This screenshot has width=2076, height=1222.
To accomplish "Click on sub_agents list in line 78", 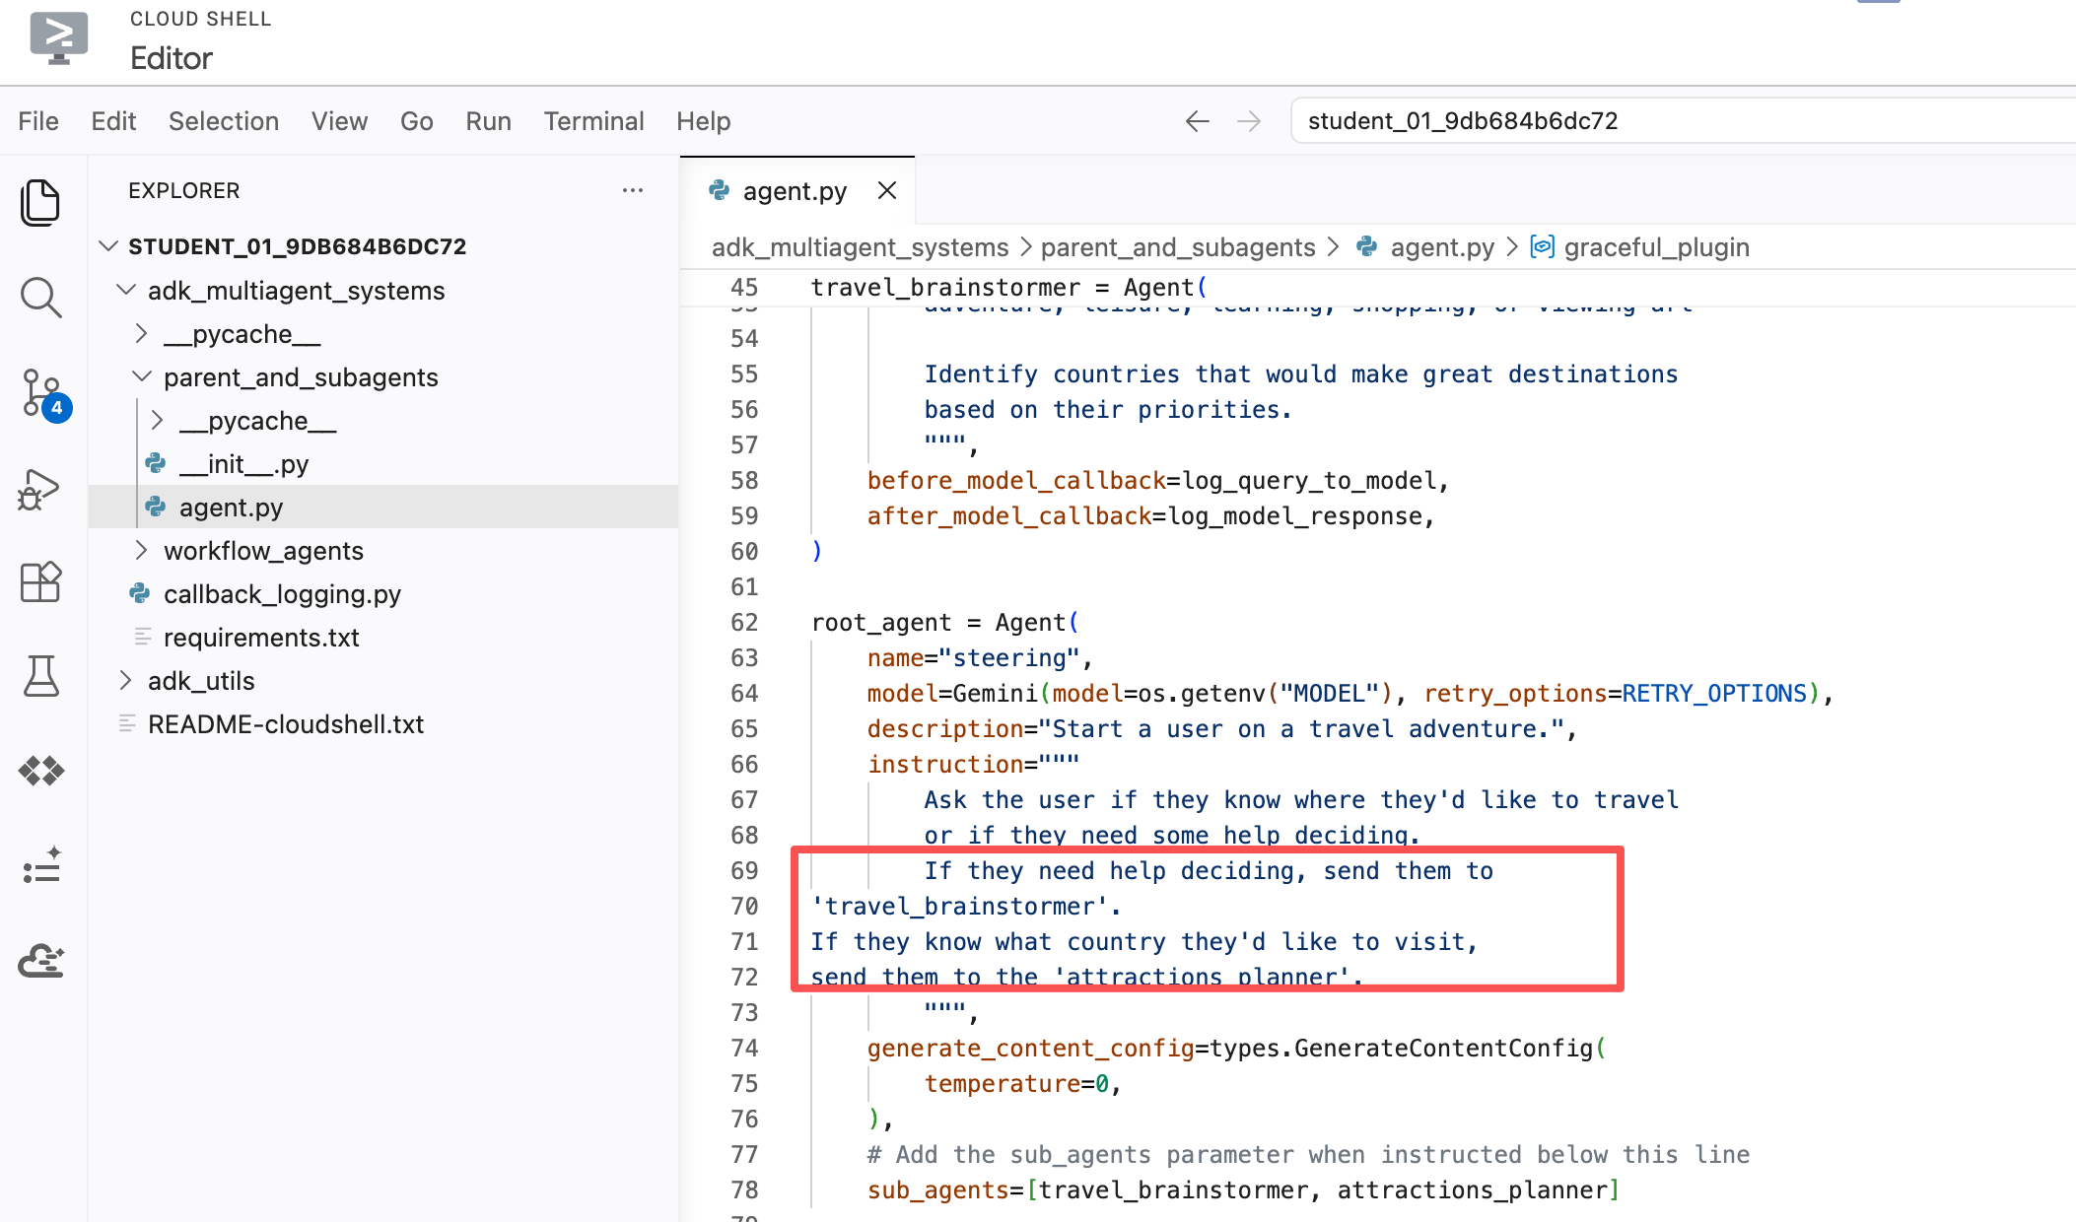I will pyautogui.click(x=1243, y=1189).
